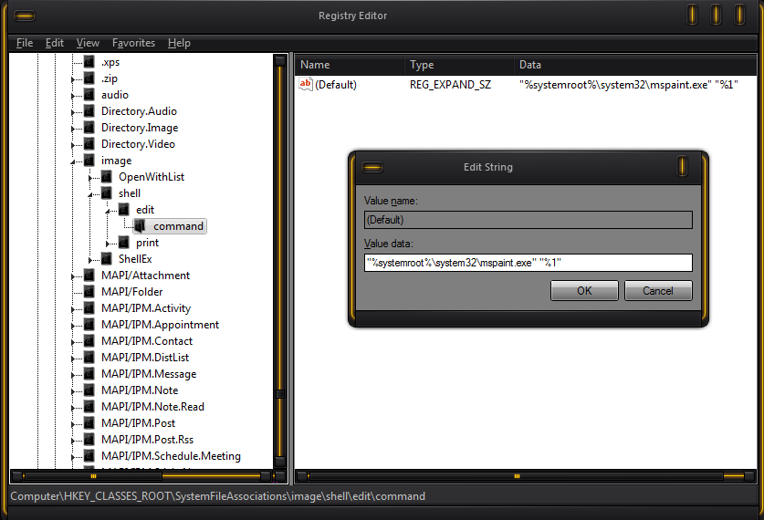The image size is (764, 520).
Task: Click Cancel in Edit String dialog
Action: 658,291
